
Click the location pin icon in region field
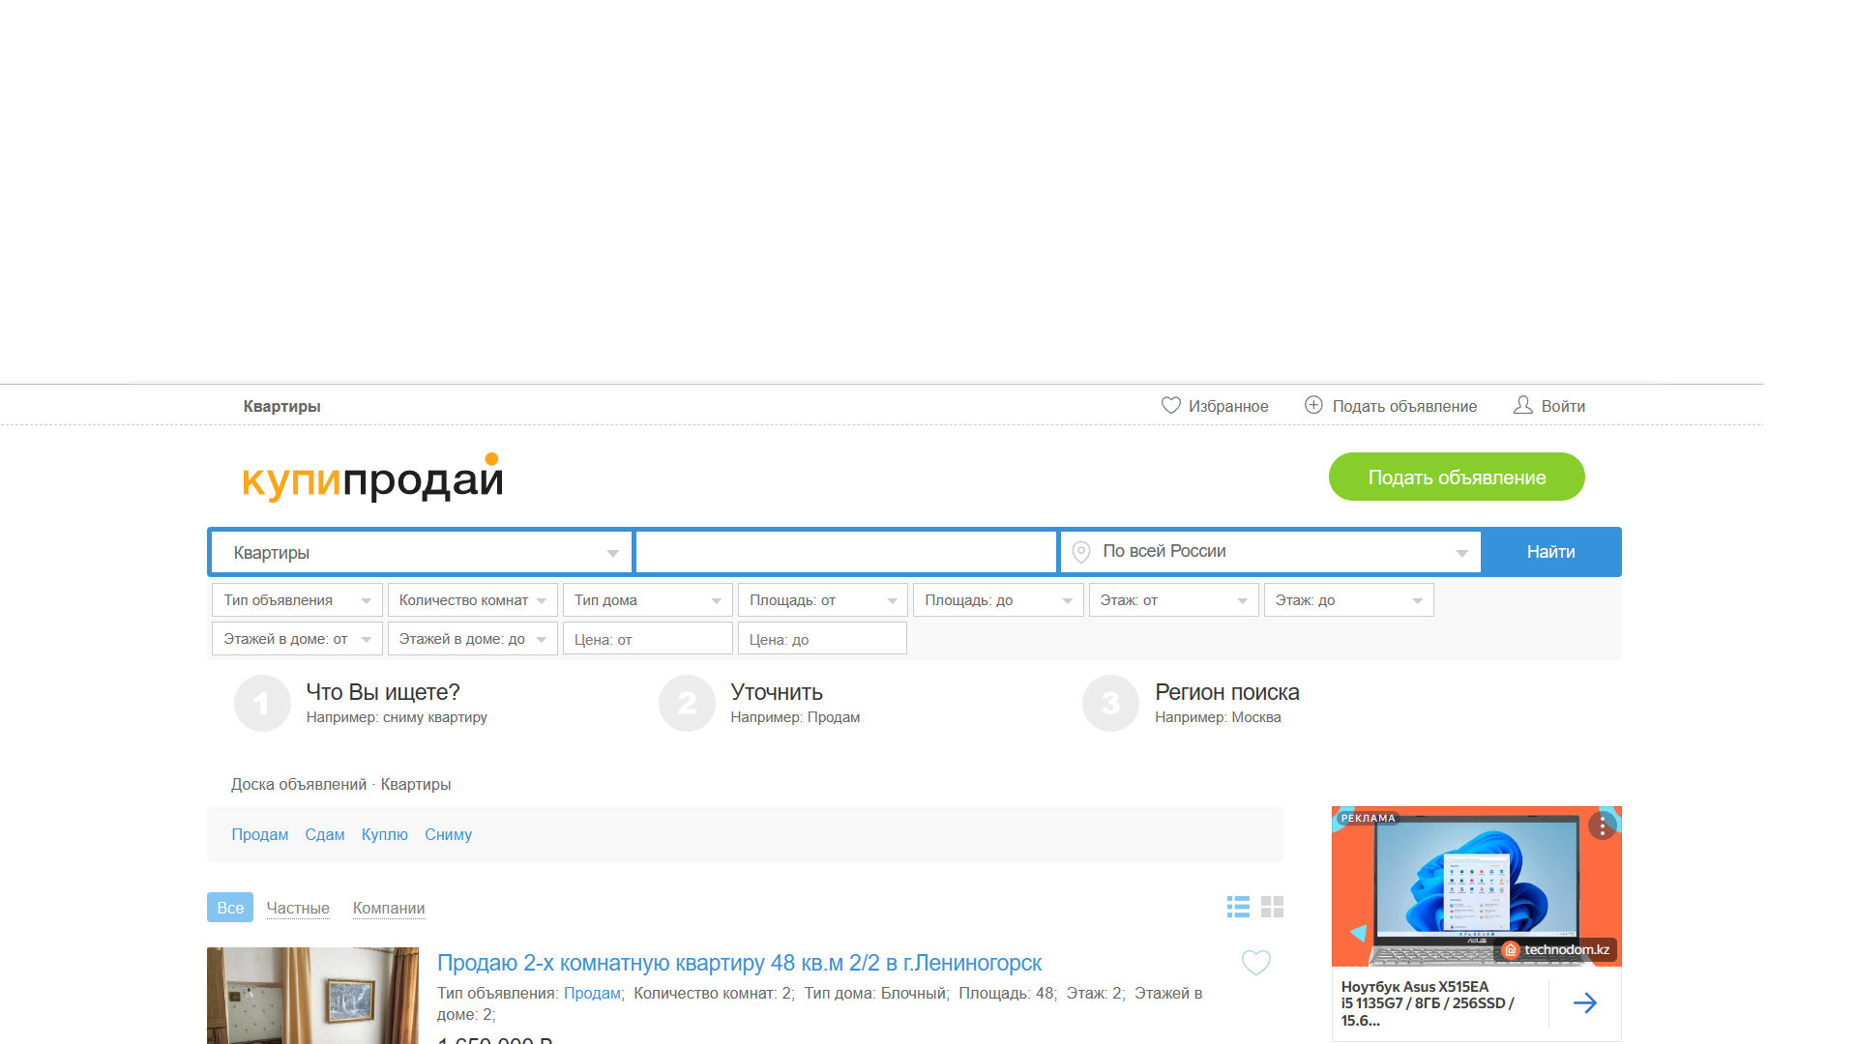coord(1081,552)
